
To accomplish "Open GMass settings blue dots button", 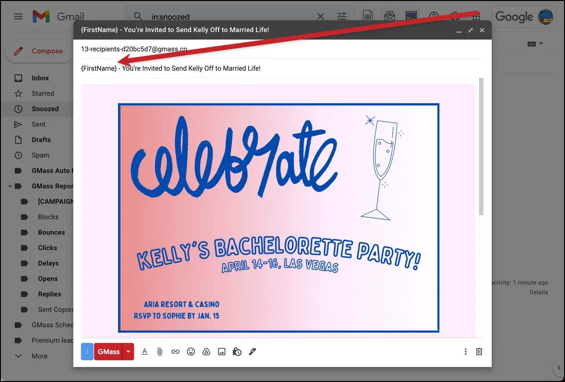I will coord(87,351).
